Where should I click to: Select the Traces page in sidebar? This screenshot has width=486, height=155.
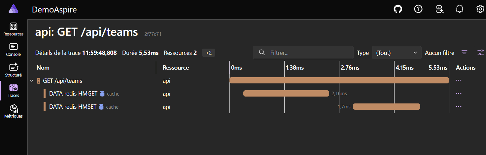coord(14,91)
